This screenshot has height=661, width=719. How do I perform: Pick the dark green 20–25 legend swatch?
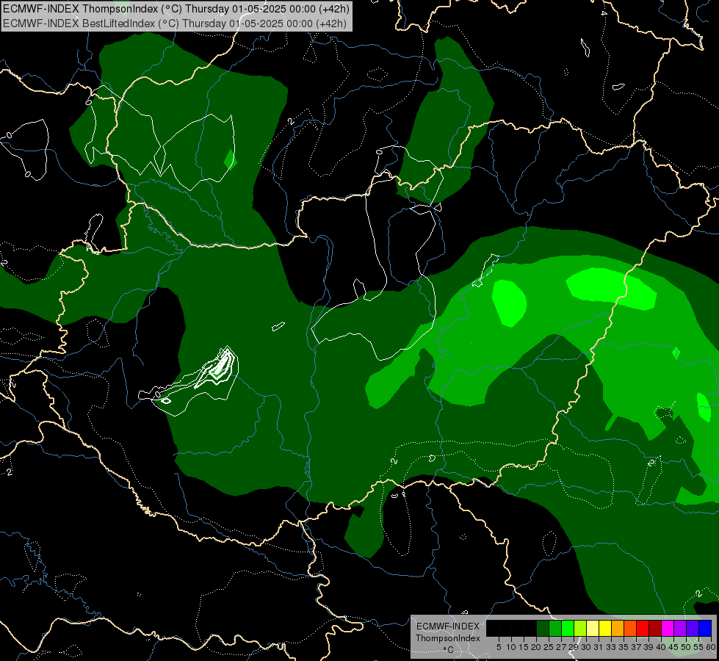coord(543,628)
